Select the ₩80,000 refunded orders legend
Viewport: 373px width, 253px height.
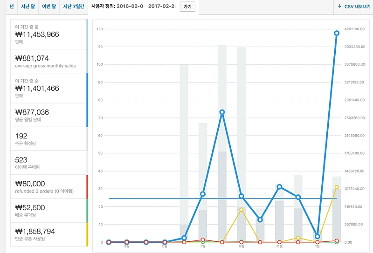pyautogui.click(x=49, y=187)
